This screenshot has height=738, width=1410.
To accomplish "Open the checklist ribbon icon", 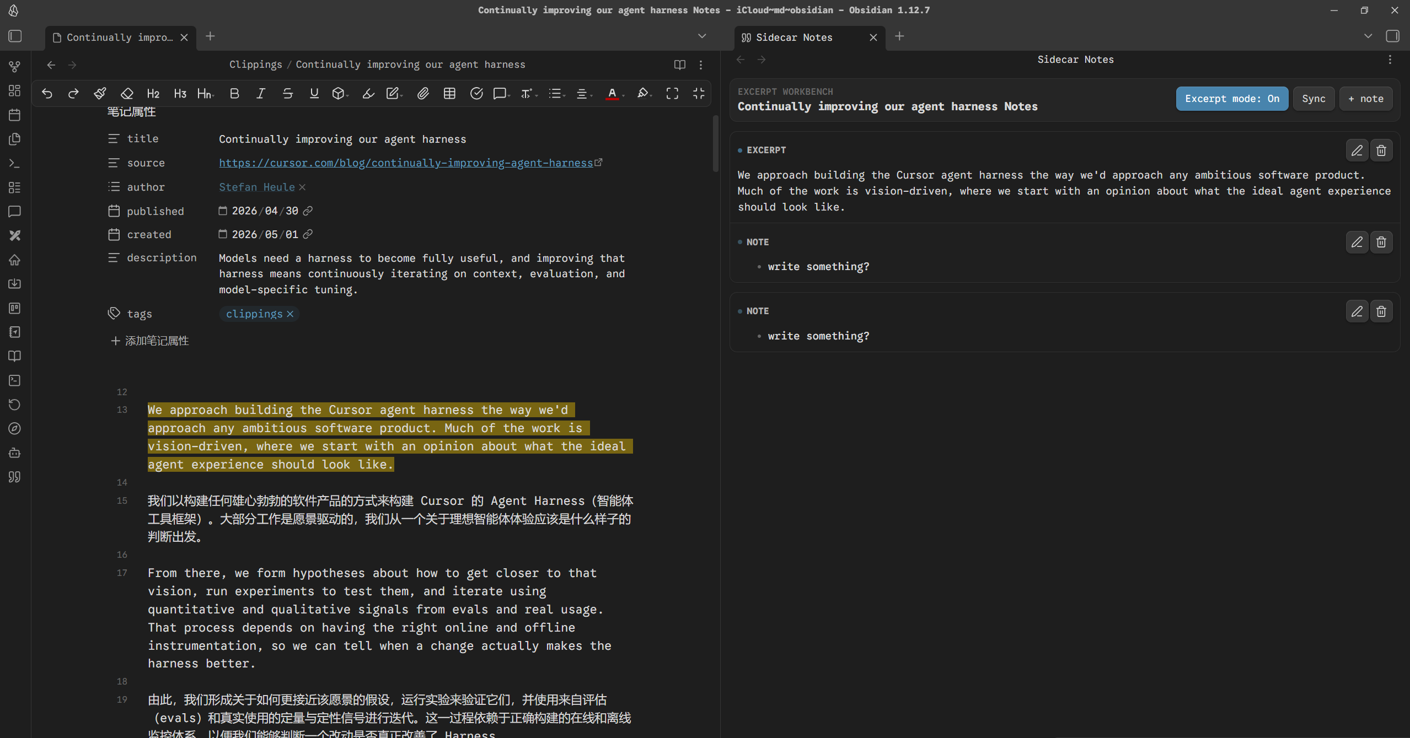I will (15, 187).
